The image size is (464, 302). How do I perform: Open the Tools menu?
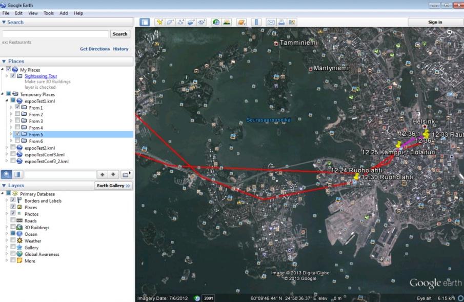coord(49,13)
